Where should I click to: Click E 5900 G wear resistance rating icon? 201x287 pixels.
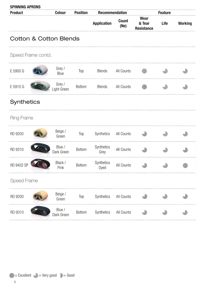(144, 71)
